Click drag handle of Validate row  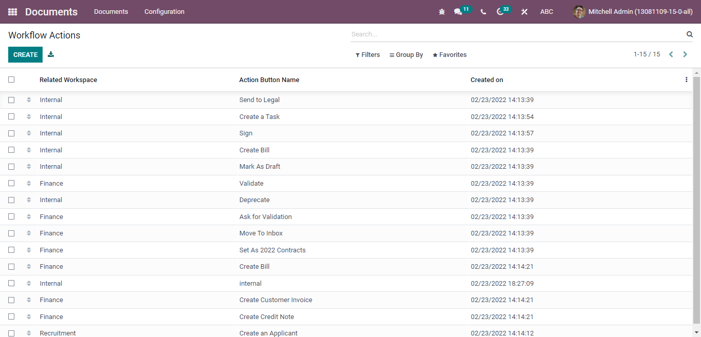(x=29, y=184)
